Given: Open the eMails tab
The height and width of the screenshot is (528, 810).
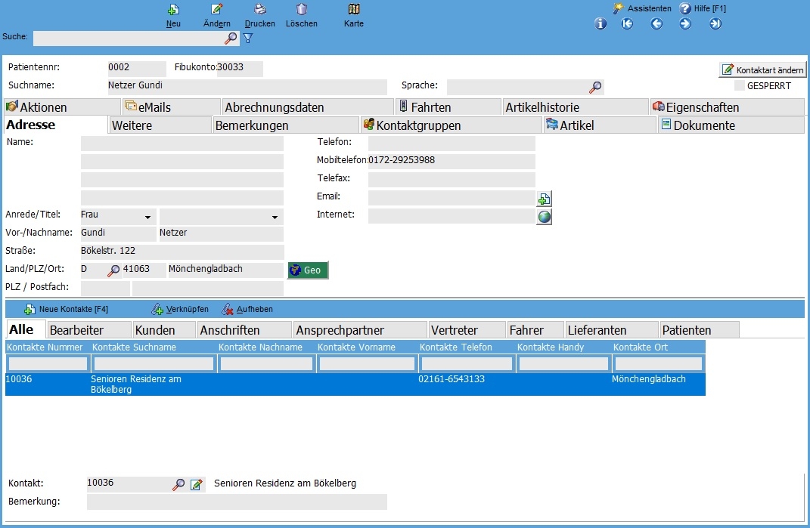Looking at the screenshot, I should (x=172, y=107).
